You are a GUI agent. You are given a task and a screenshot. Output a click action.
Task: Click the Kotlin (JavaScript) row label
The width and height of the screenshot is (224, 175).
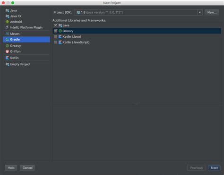[x=76, y=42]
